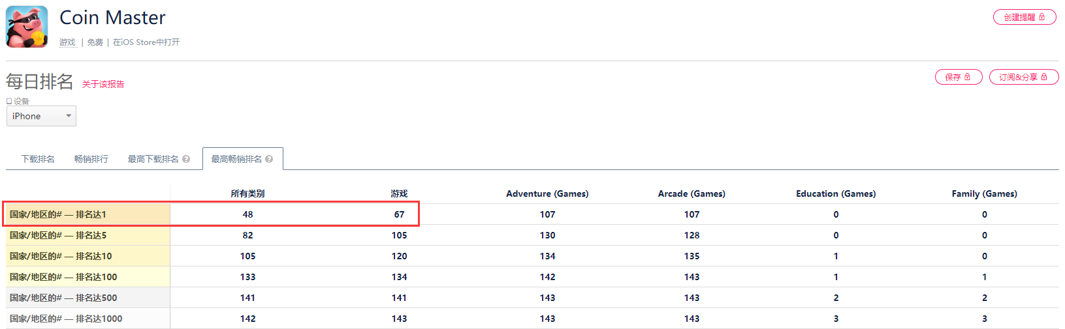This screenshot has height=329, width=1065.
Task: Click the Coin Master pig app icon
Action: (x=27, y=27)
